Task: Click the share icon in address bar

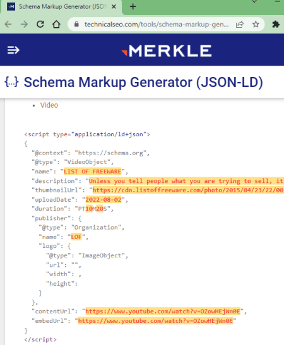Action: tap(240, 24)
